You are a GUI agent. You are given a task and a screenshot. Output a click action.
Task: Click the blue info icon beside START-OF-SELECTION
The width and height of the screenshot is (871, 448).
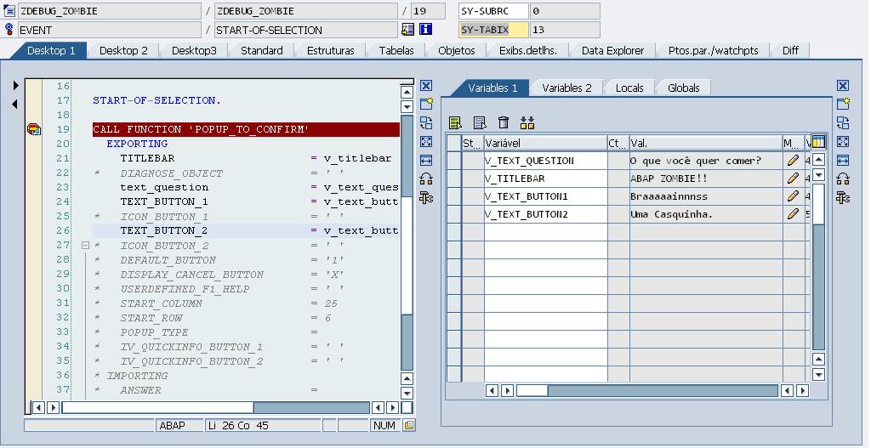[x=426, y=30]
